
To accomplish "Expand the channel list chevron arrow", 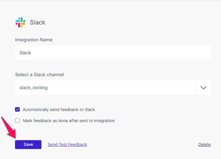I will (x=203, y=87).
